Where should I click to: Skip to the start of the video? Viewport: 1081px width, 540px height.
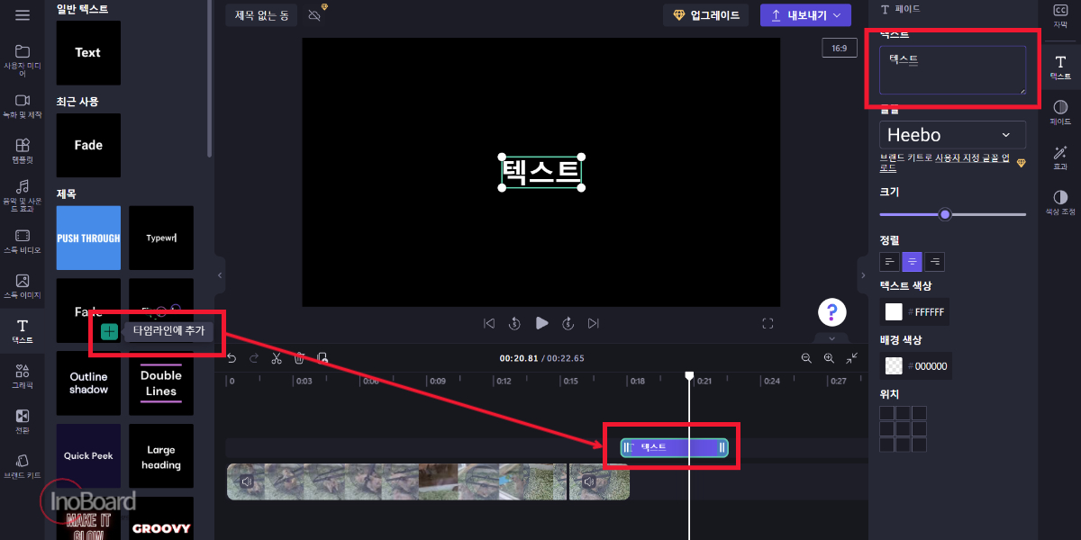click(x=489, y=323)
